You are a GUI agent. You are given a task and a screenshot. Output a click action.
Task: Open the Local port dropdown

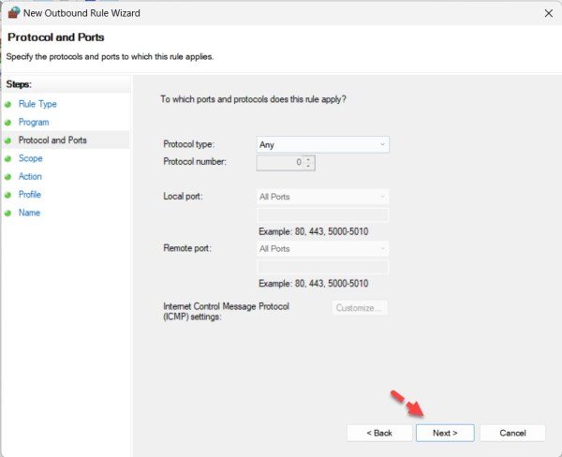click(x=322, y=197)
